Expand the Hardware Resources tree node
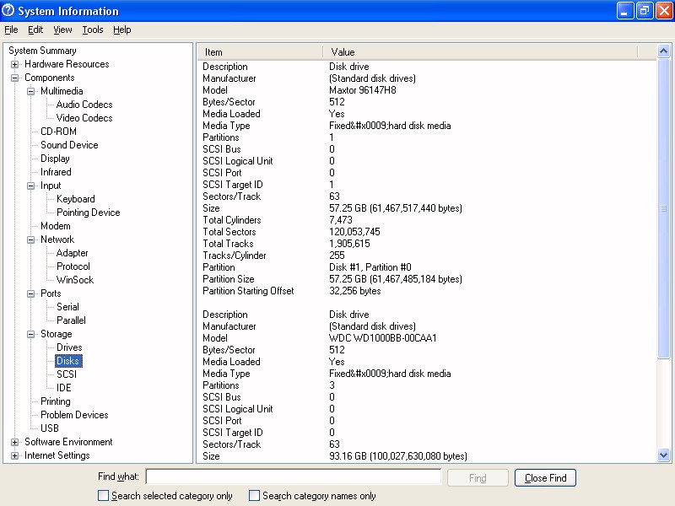Viewport: 675px width, 506px height. 15,64
